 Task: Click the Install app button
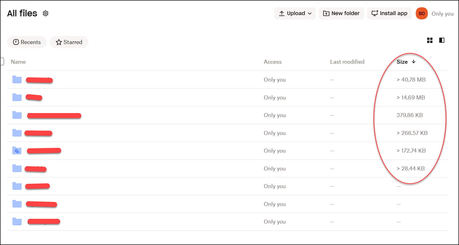tap(389, 13)
